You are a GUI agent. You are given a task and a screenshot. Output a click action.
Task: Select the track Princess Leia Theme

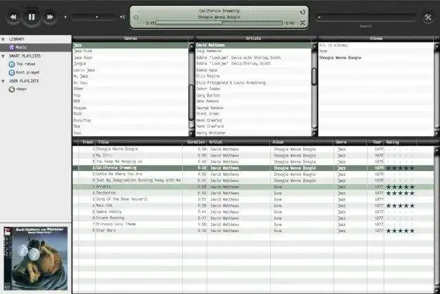tap(253, 225)
